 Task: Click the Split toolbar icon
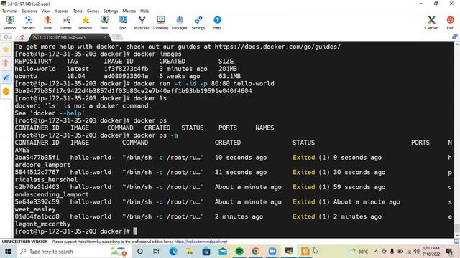click(123, 22)
